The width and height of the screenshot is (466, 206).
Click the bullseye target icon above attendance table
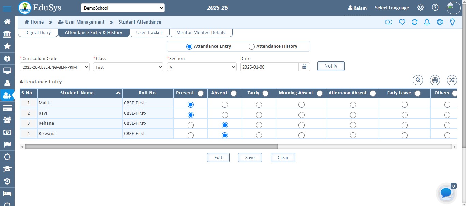[x=435, y=80]
